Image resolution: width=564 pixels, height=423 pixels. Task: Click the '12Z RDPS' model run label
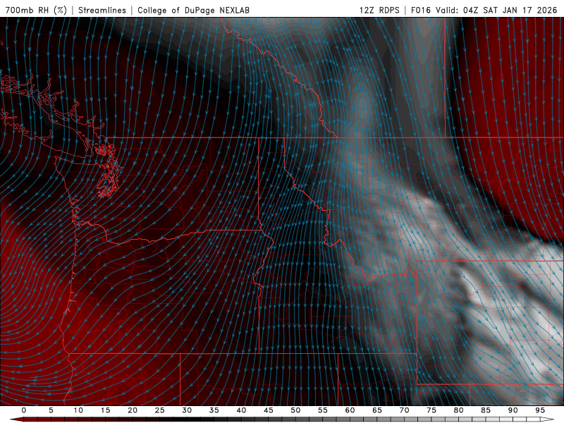click(x=379, y=10)
